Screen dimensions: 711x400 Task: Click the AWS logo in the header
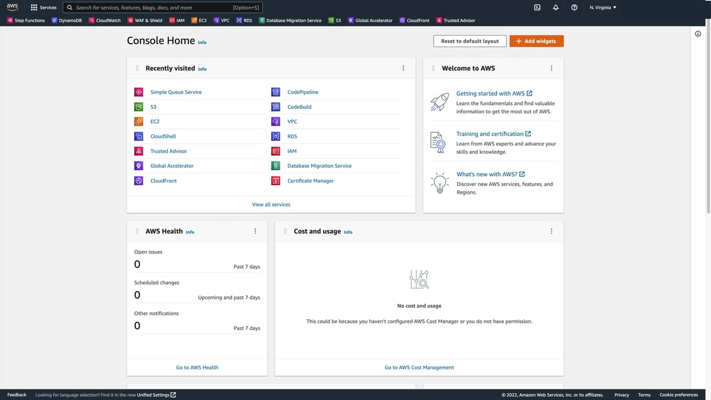click(12, 7)
